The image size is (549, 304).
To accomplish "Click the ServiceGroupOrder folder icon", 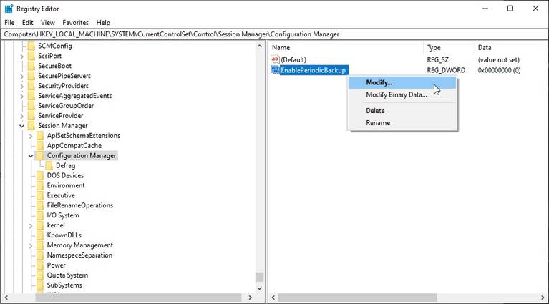I will point(31,106).
